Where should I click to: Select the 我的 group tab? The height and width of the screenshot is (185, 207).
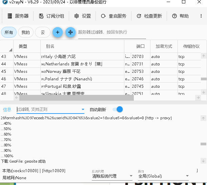26,32
